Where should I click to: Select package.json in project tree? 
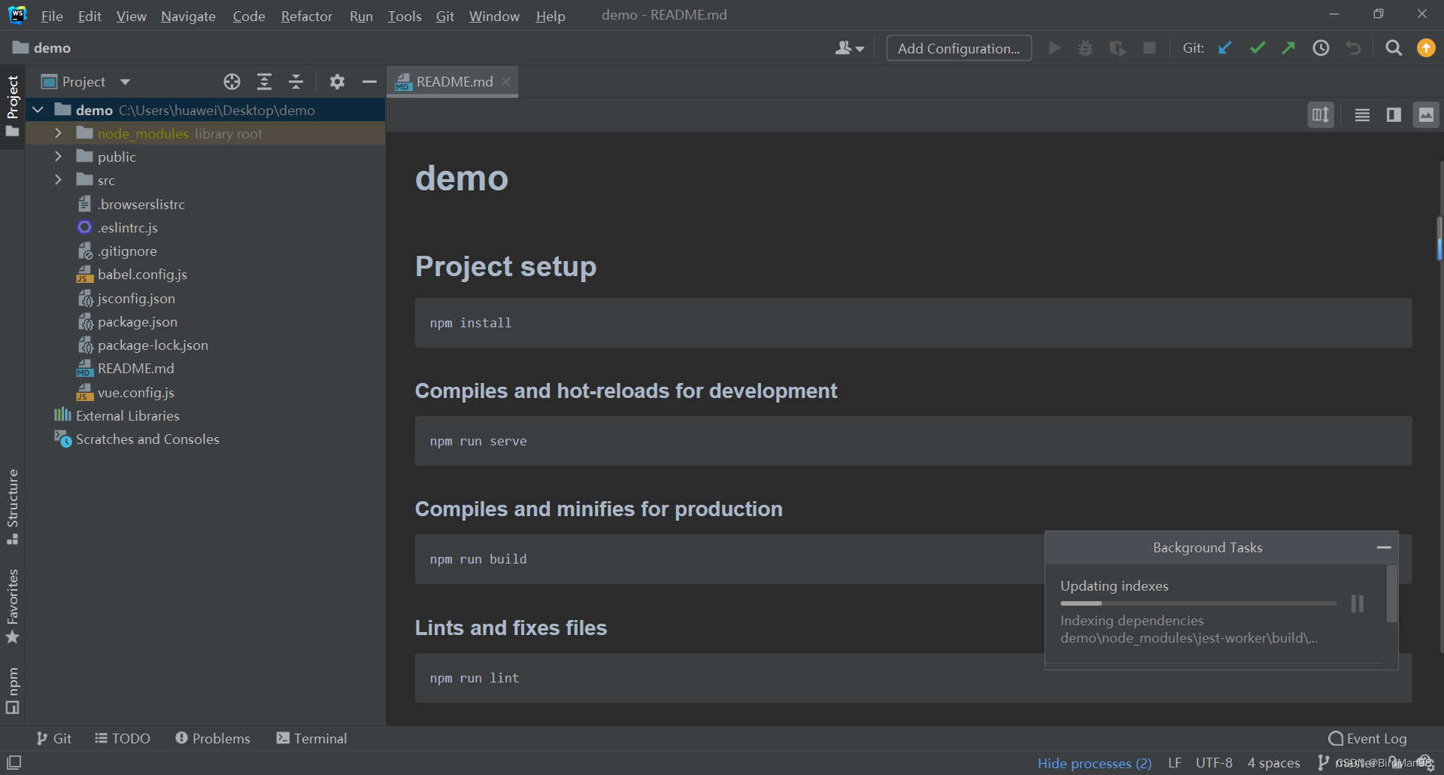click(x=138, y=321)
